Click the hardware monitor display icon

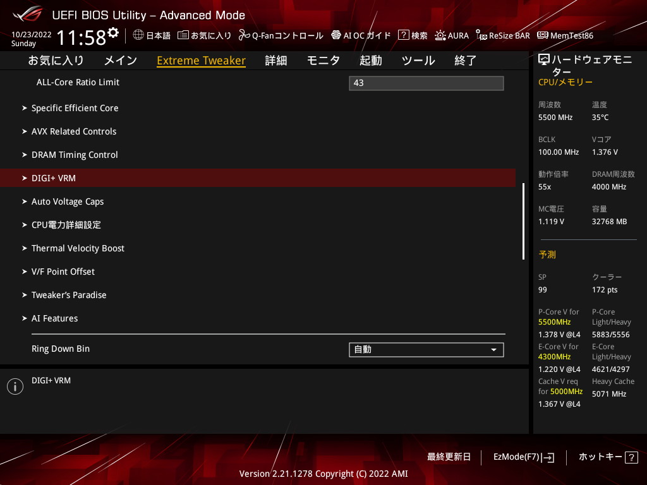544,60
